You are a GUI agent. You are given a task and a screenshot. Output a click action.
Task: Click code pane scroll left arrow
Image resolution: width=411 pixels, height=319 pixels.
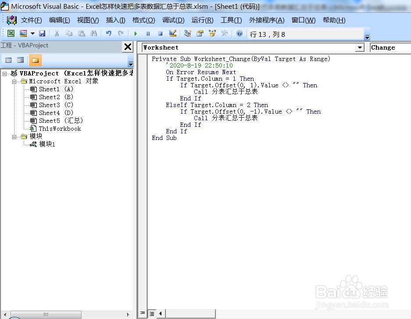161,313
